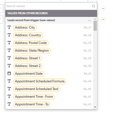Choose the Appointment Date field pill
The height and width of the screenshot is (118, 113).
[29, 73]
